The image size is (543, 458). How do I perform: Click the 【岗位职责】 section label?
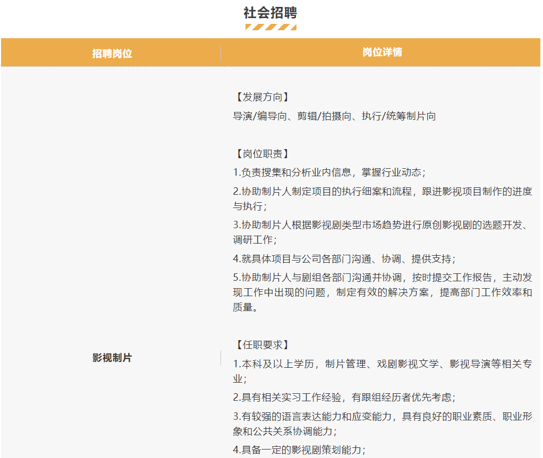tap(262, 153)
